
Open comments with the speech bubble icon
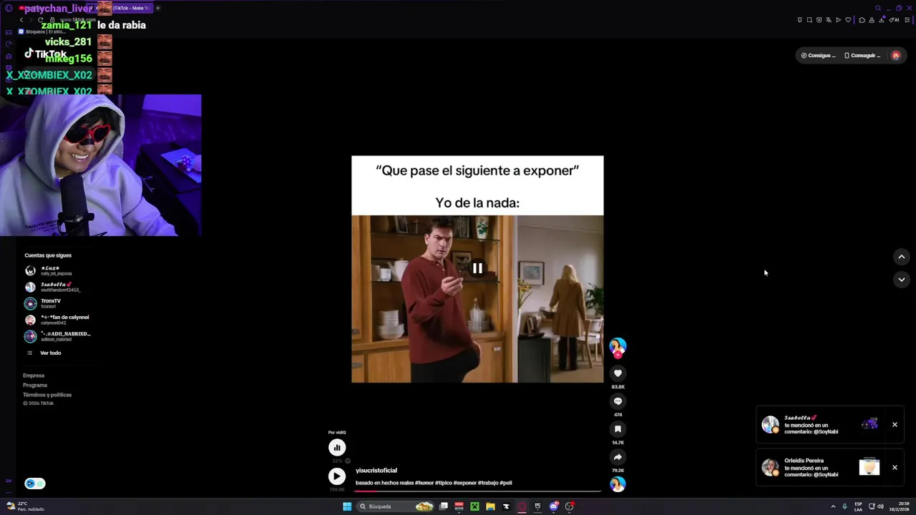click(x=618, y=401)
